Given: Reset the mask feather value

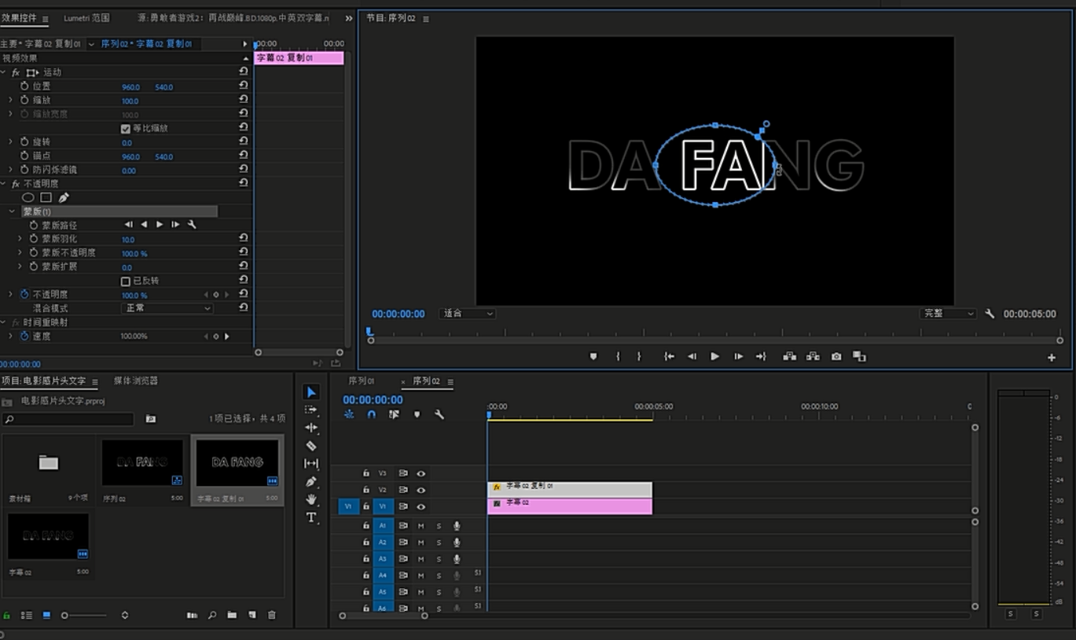Looking at the screenshot, I should pos(244,238).
